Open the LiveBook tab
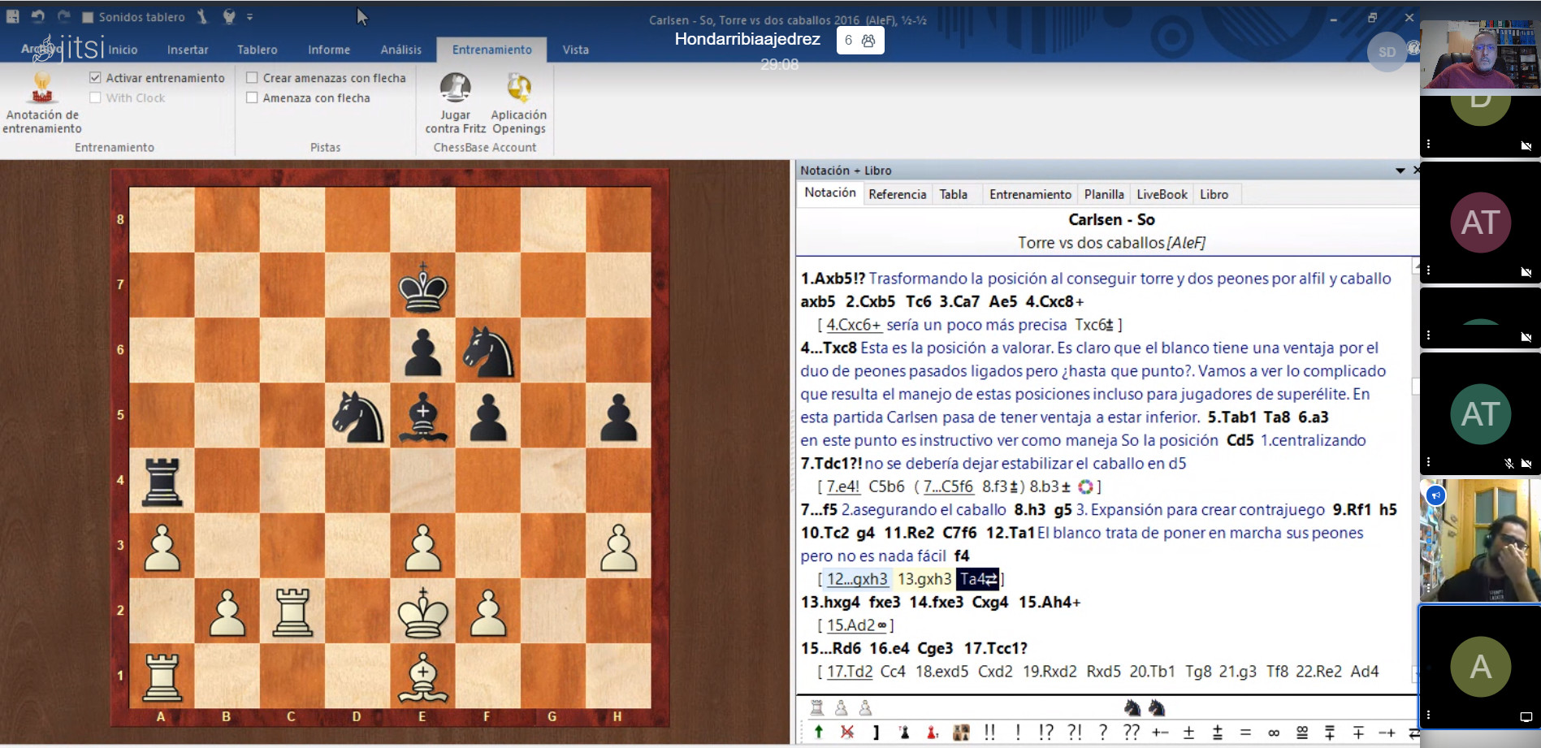 coord(1161,194)
